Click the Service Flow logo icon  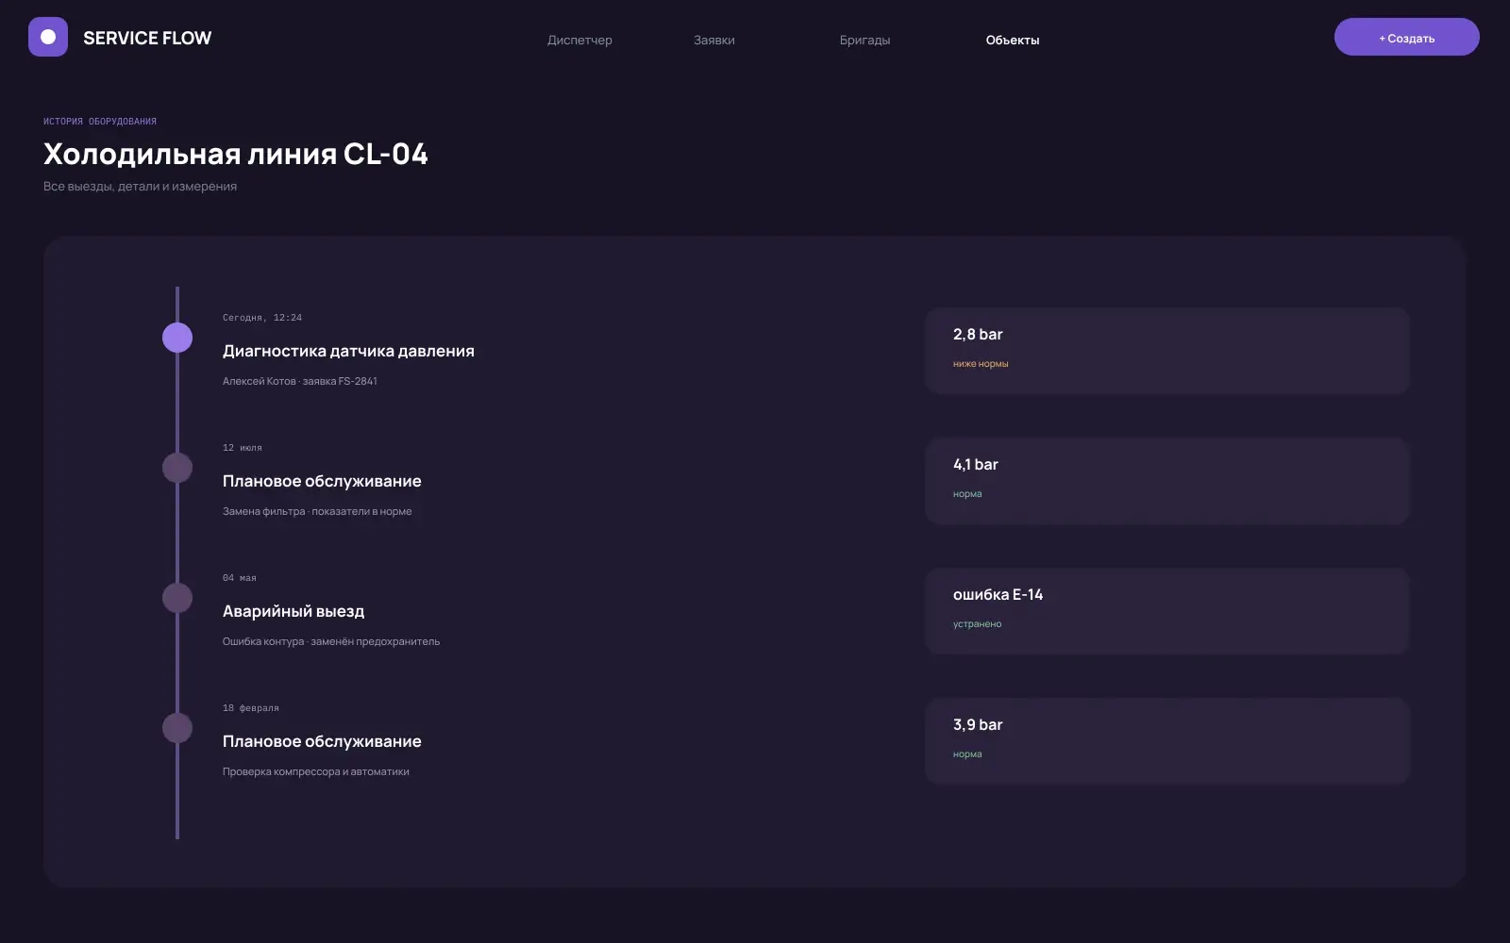tap(48, 37)
